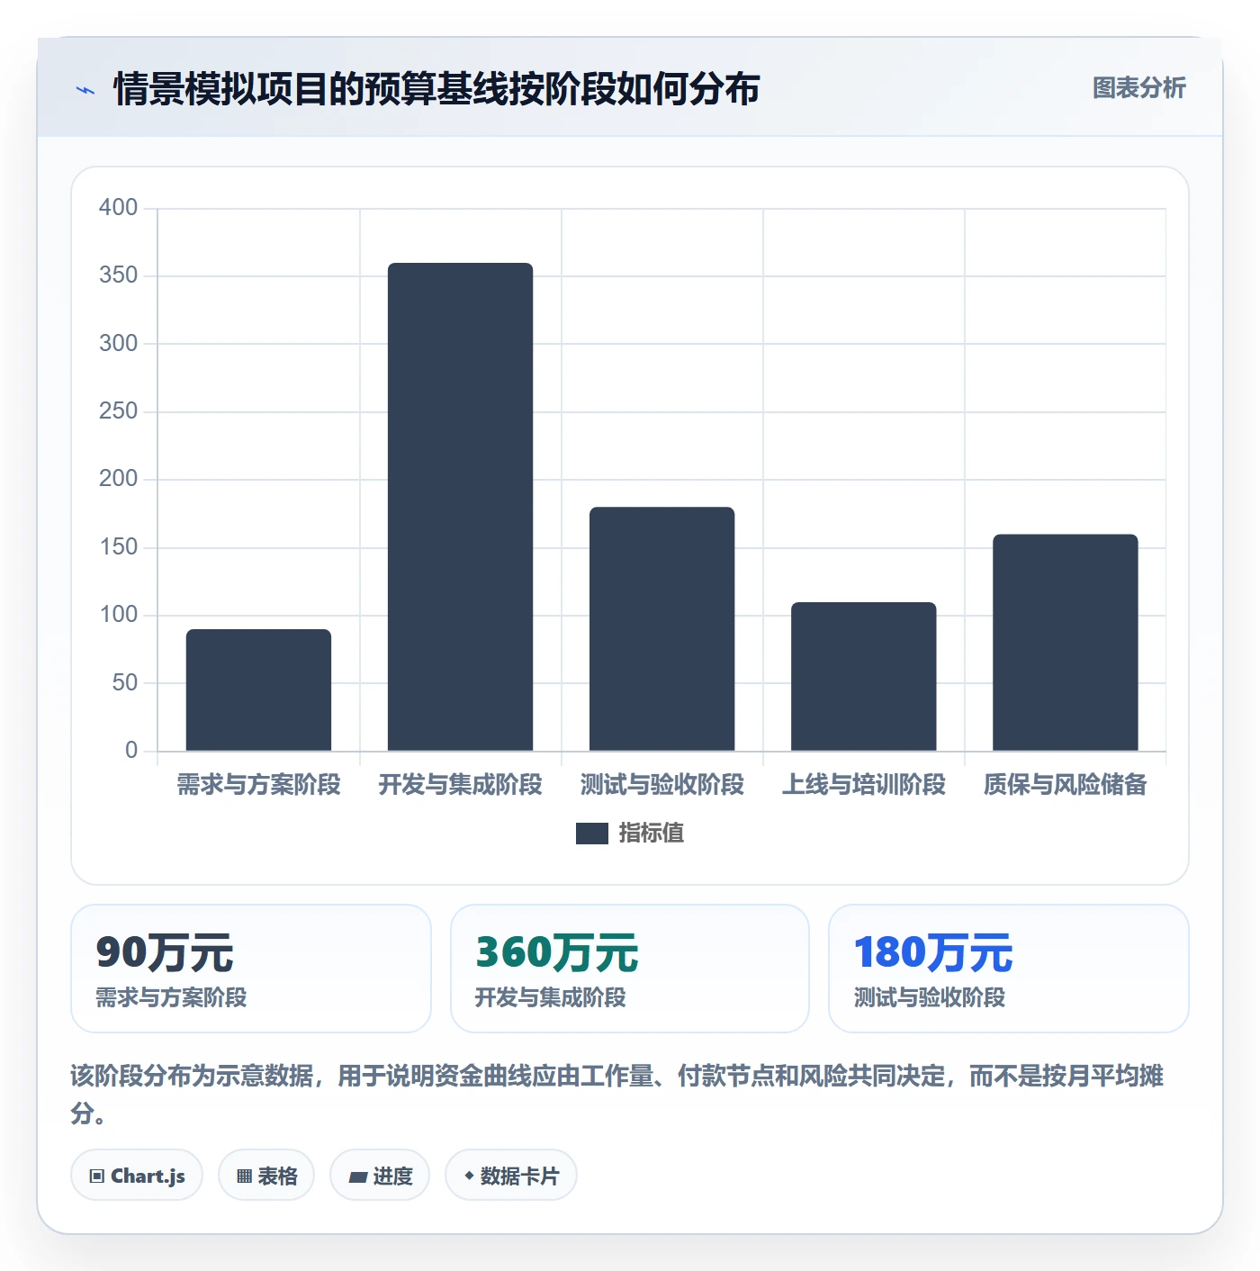Screen dimensions: 1260x1271
Task: Click the Chart.js tag icon
Action: [97, 1176]
